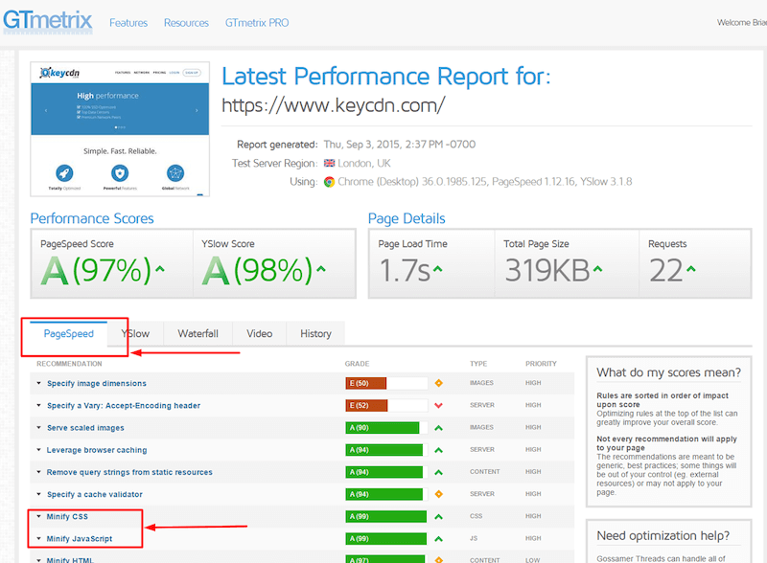Open Serve scaled images link

(85, 428)
